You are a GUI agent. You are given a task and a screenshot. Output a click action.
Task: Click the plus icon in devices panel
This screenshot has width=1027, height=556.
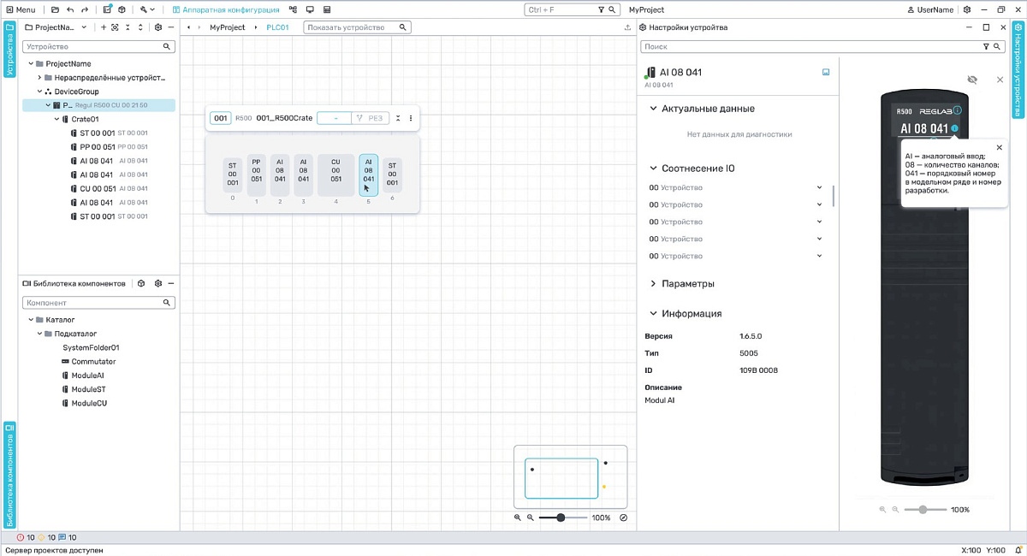[x=104, y=27]
